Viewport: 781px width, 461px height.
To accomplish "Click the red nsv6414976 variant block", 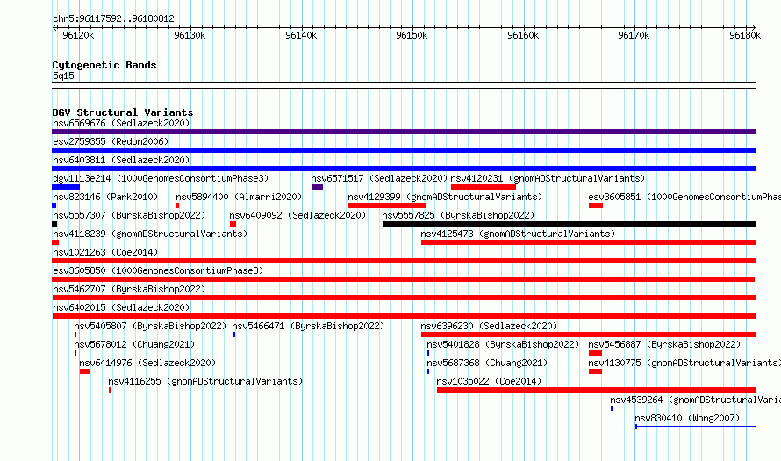I will click(x=84, y=371).
